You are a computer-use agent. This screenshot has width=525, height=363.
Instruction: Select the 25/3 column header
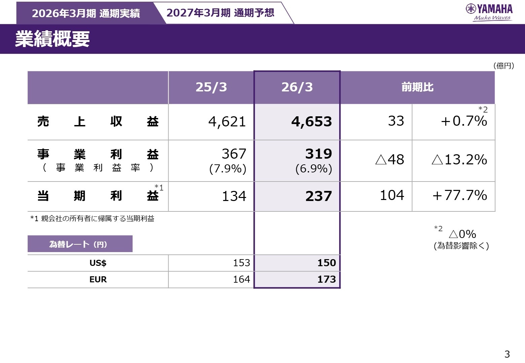[x=211, y=87]
